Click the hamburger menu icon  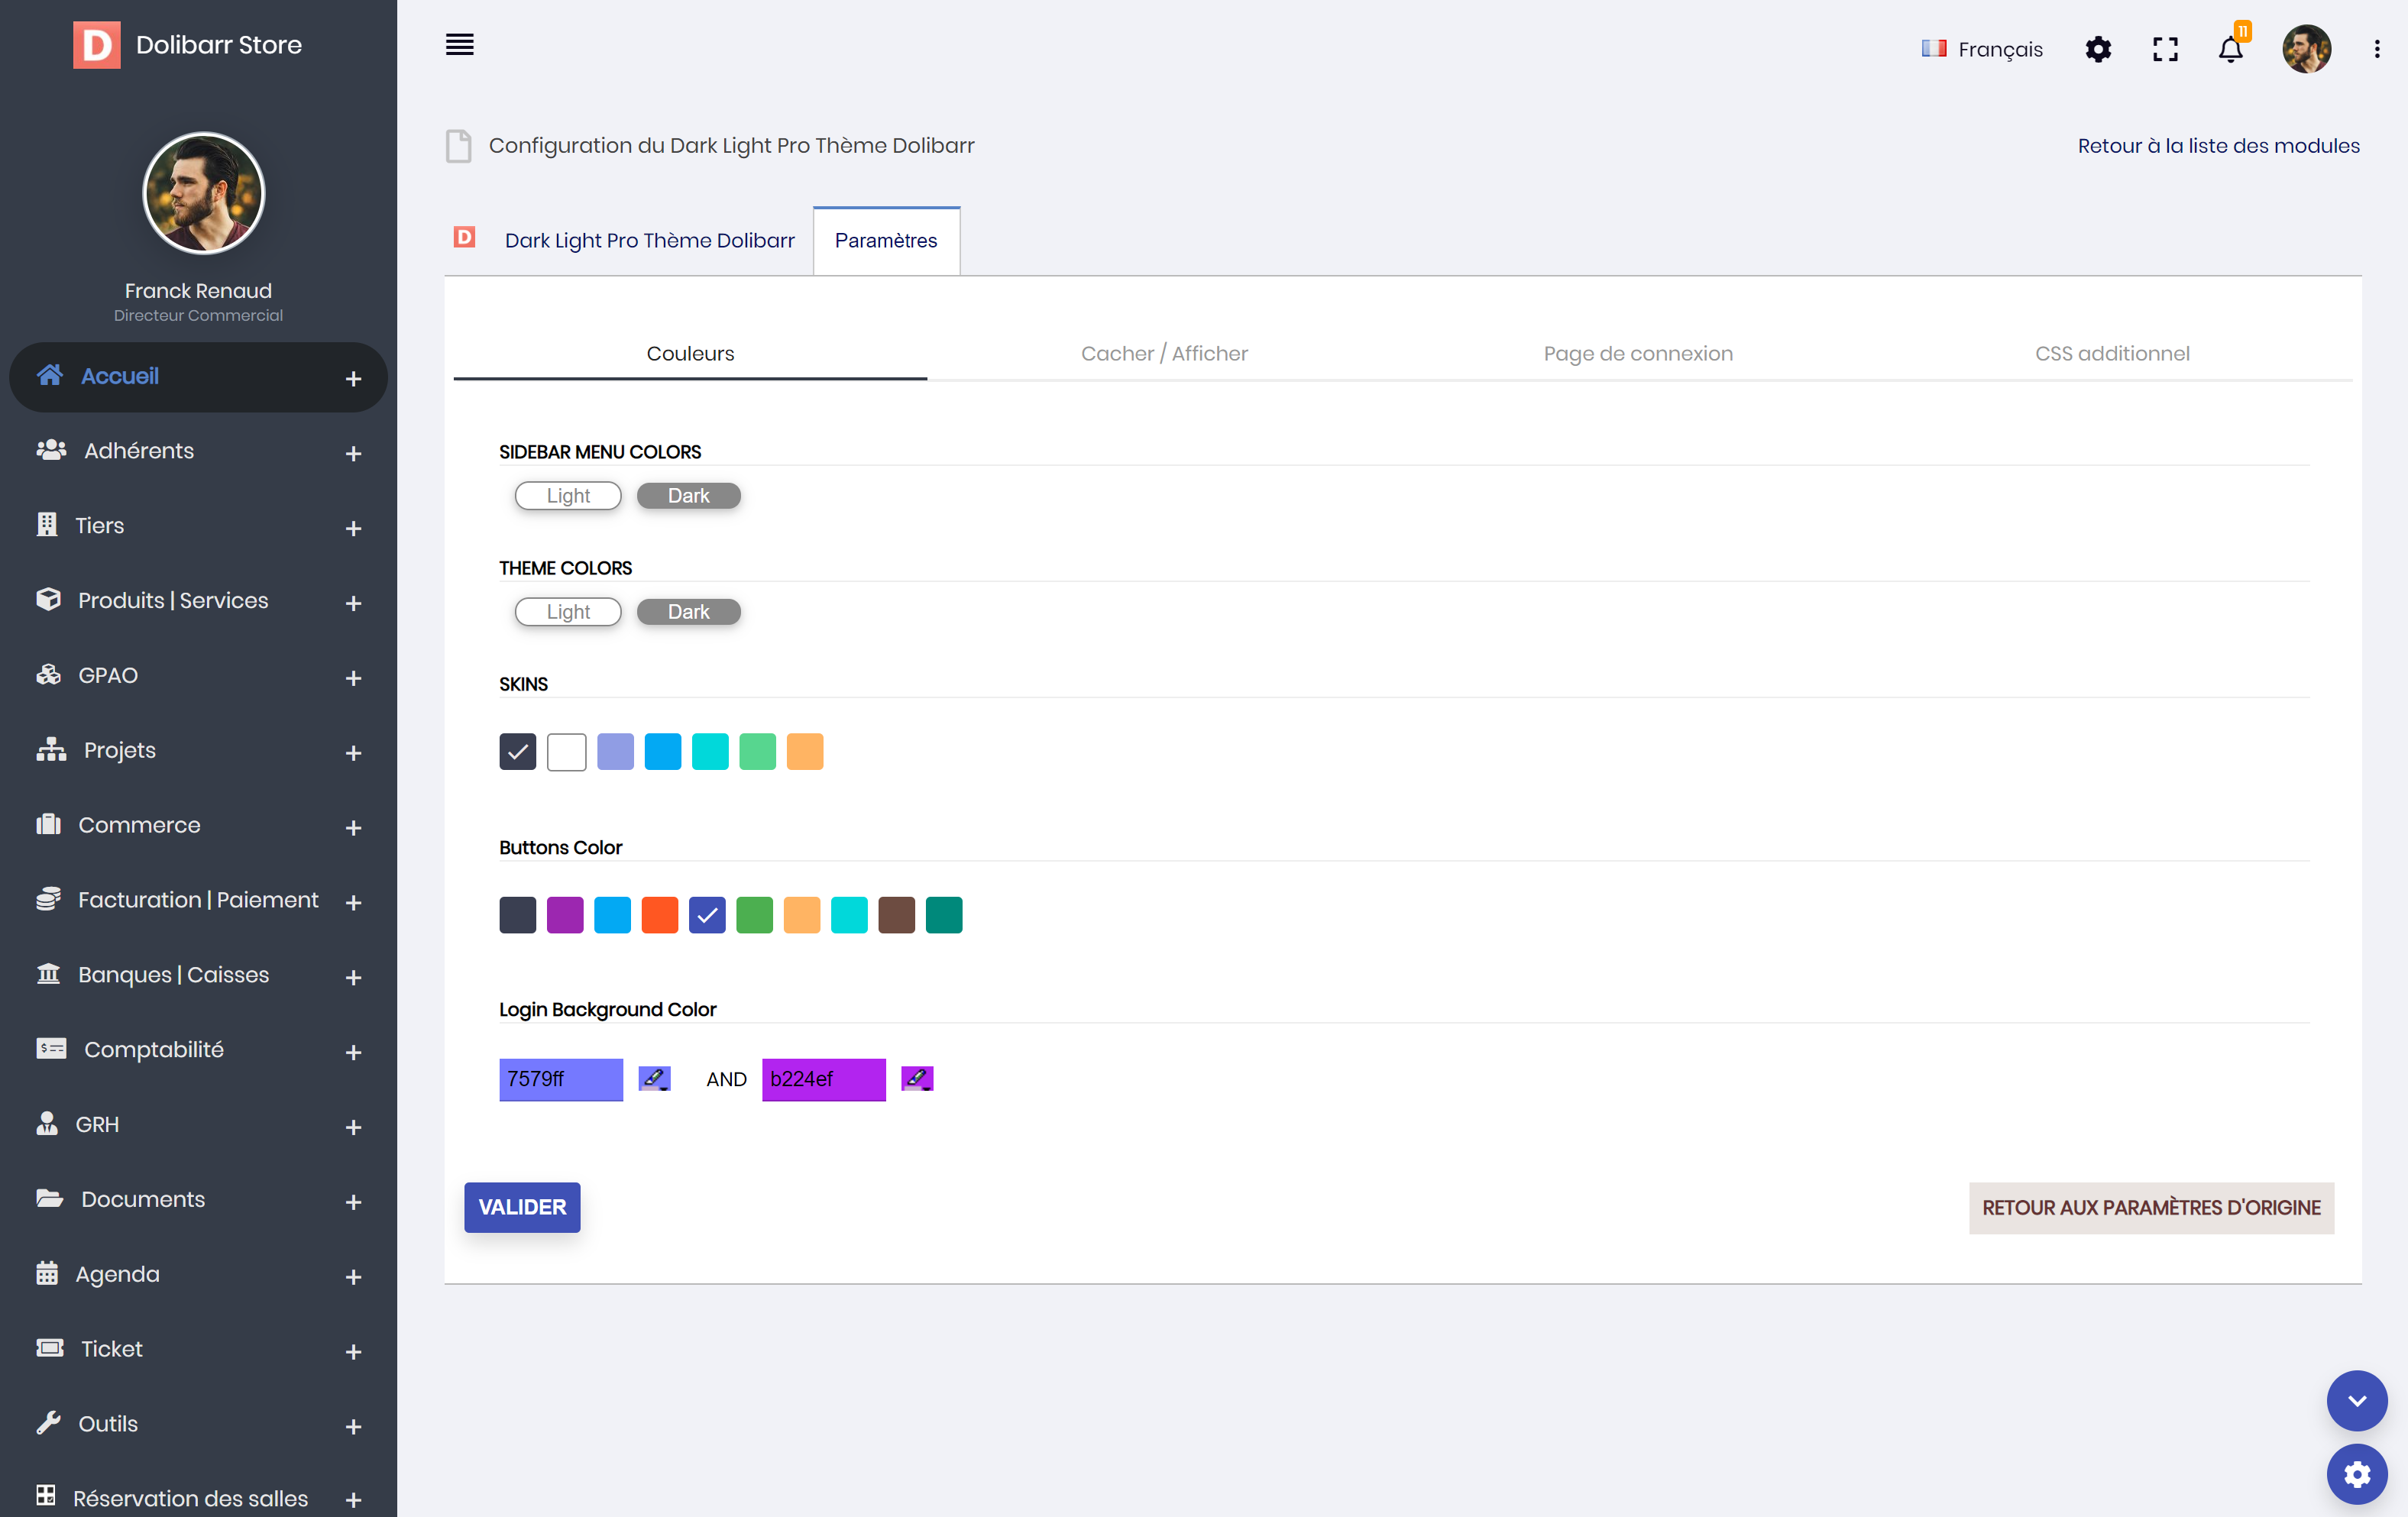[x=459, y=45]
